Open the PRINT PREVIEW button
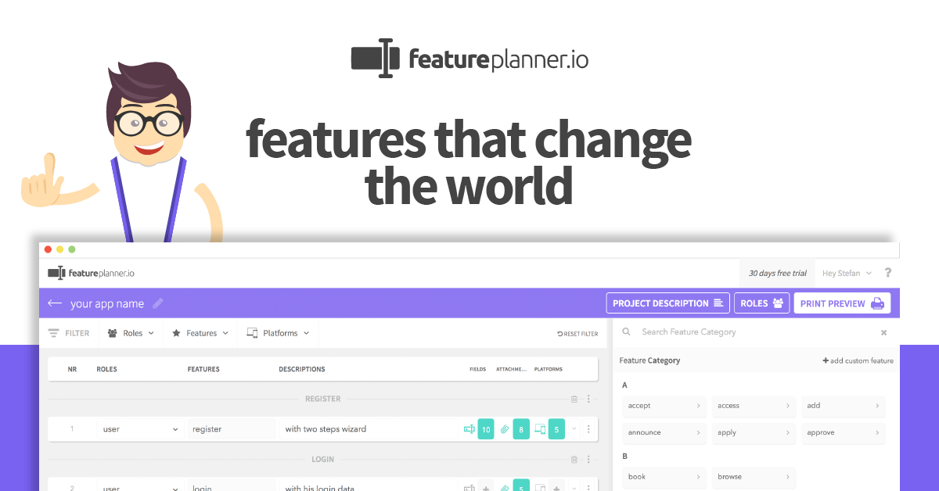This screenshot has height=491, width=939. coord(842,303)
